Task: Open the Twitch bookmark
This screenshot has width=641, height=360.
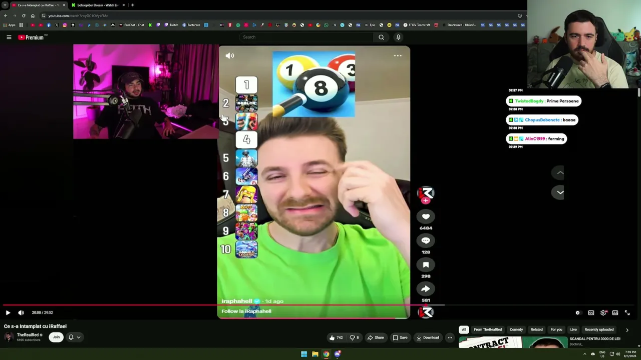Action: [x=171, y=25]
